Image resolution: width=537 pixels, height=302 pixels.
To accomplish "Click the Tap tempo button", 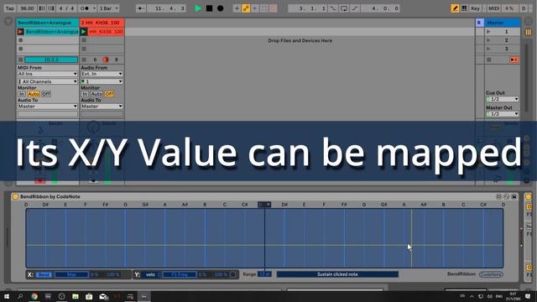I will [10, 8].
